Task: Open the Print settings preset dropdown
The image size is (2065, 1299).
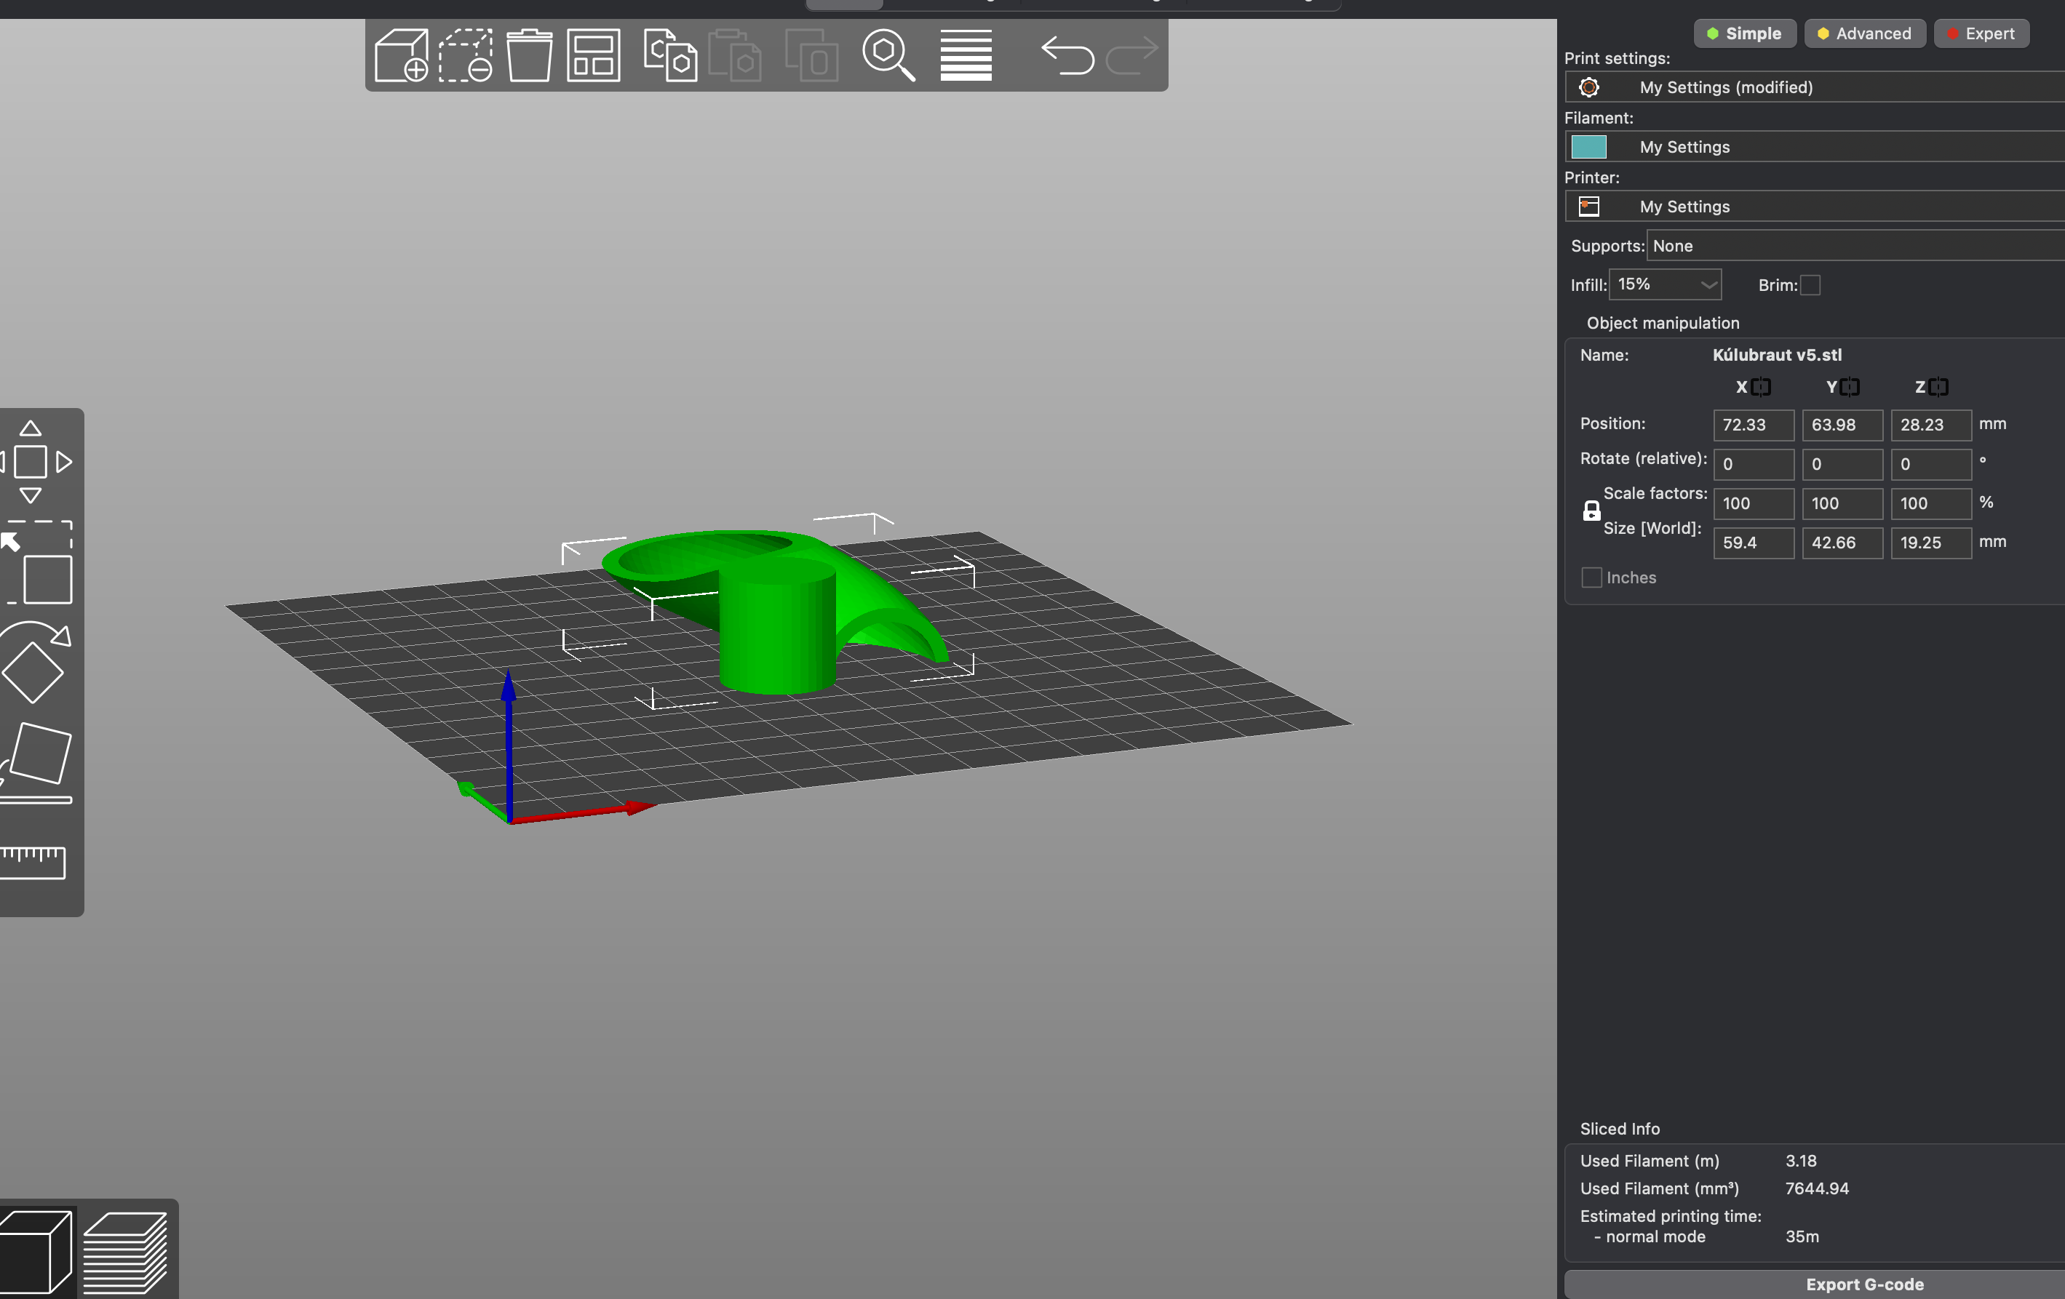Action: [1815, 87]
